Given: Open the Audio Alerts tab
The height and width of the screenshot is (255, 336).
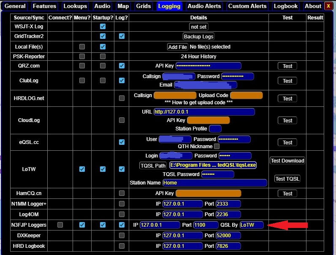Looking at the screenshot, I should point(204,6).
